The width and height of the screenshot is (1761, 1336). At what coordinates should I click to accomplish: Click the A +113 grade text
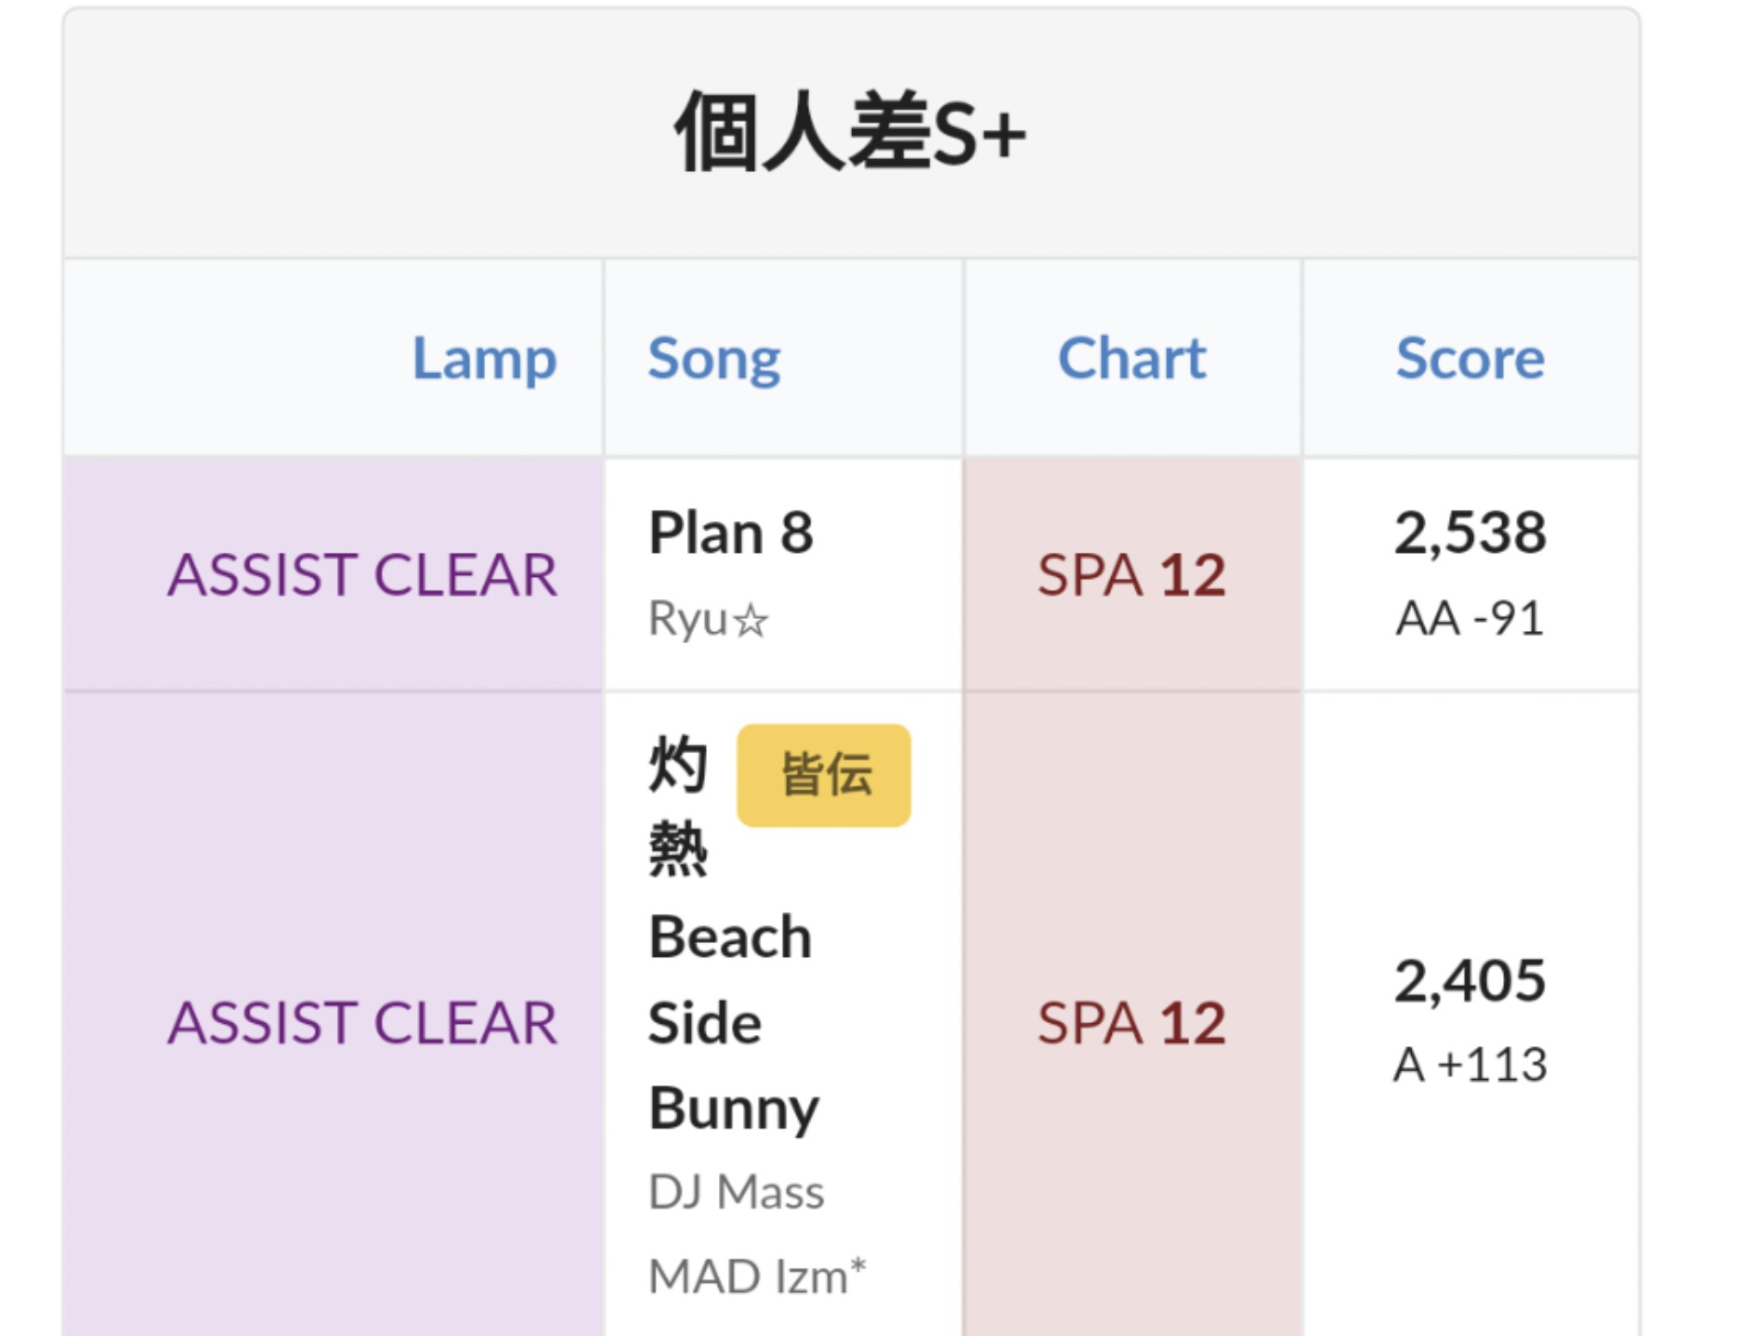click(1470, 1064)
